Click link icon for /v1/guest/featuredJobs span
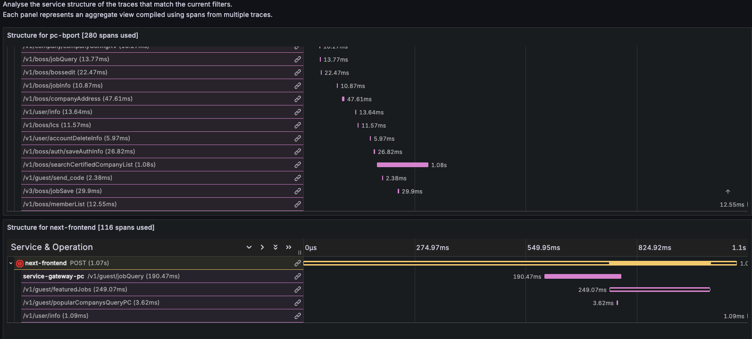Viewport: 752px width, 339px height. pos(298,290)
